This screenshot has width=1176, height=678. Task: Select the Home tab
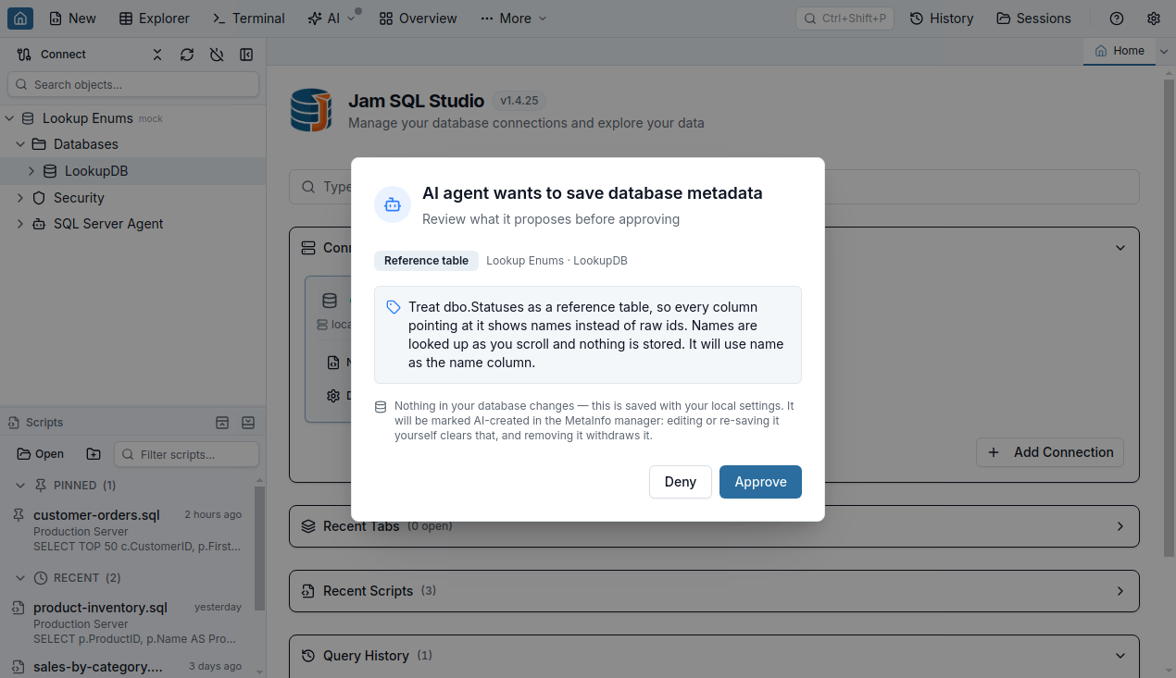click(x=1120, y=51)
